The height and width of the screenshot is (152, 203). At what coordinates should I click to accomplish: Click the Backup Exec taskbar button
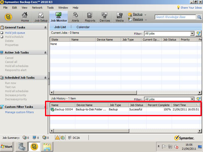point(34,147)
